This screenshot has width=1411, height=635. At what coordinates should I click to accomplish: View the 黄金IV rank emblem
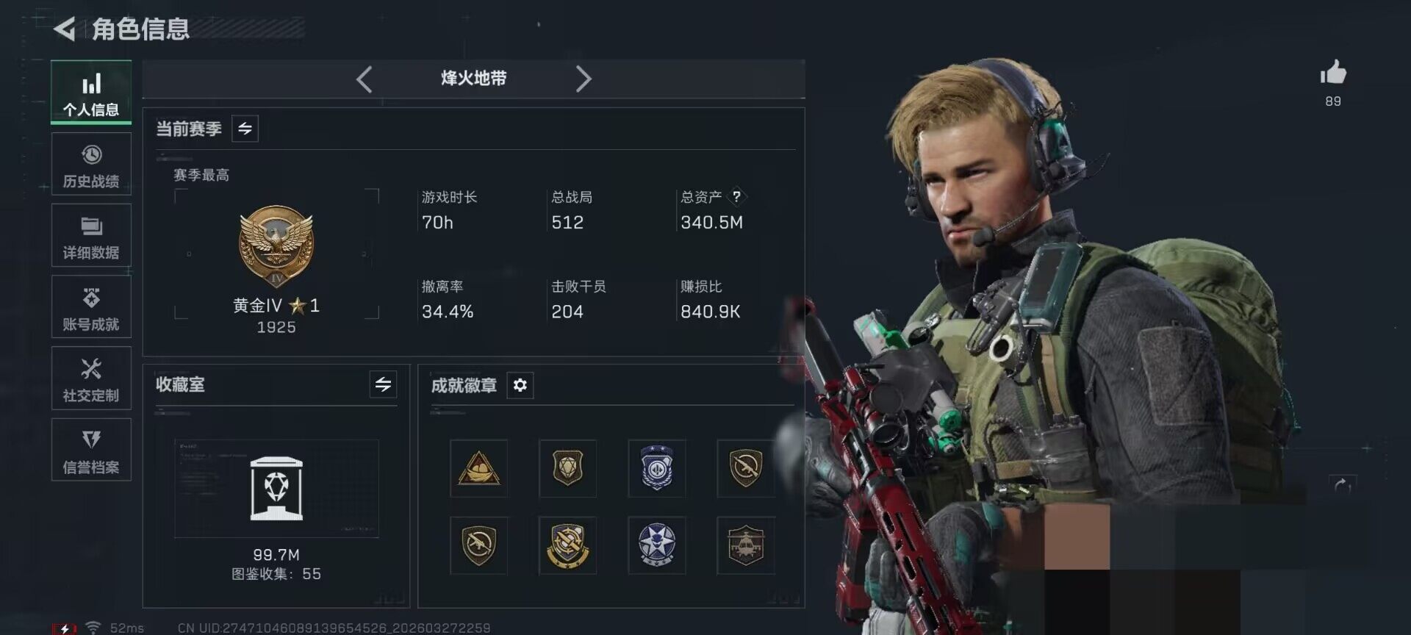pos(276,246)
